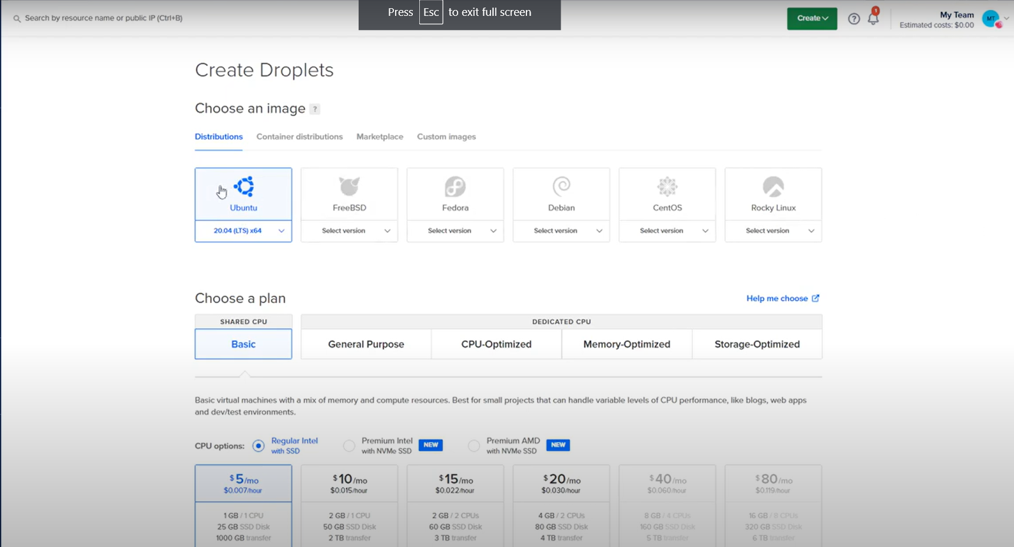
Task: Switch to the Custom images tab
Action: pos(446,136)
